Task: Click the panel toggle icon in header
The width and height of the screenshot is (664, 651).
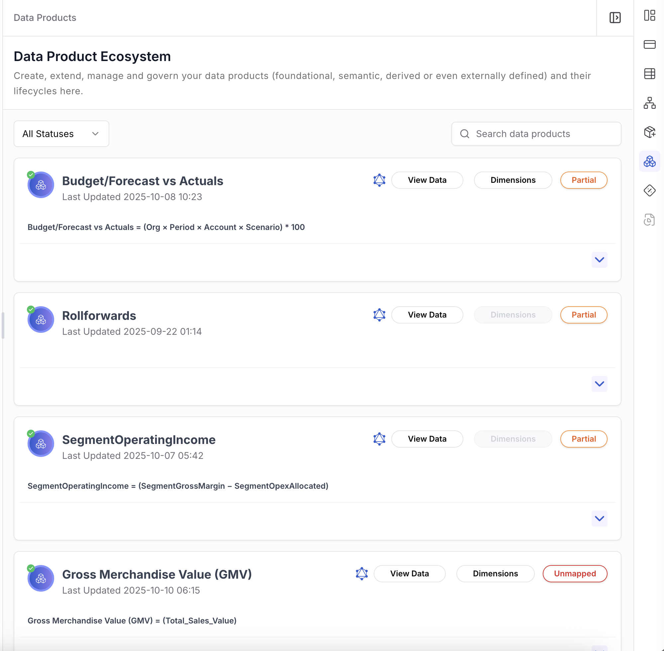Action: tap(615, 18)
